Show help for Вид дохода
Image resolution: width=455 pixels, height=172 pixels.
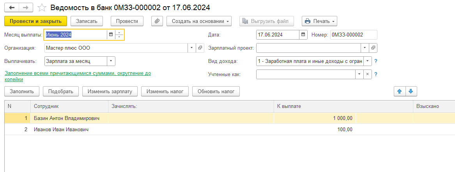[x=376, y=61]
